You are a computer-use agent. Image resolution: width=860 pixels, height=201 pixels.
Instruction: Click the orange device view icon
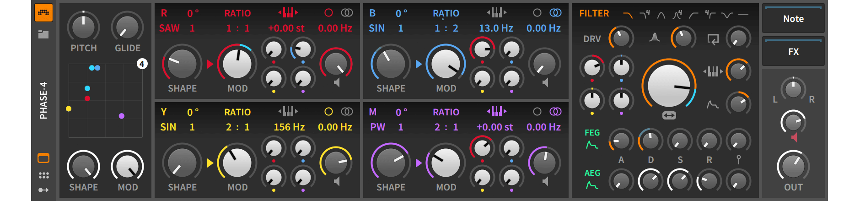point(43,158)
